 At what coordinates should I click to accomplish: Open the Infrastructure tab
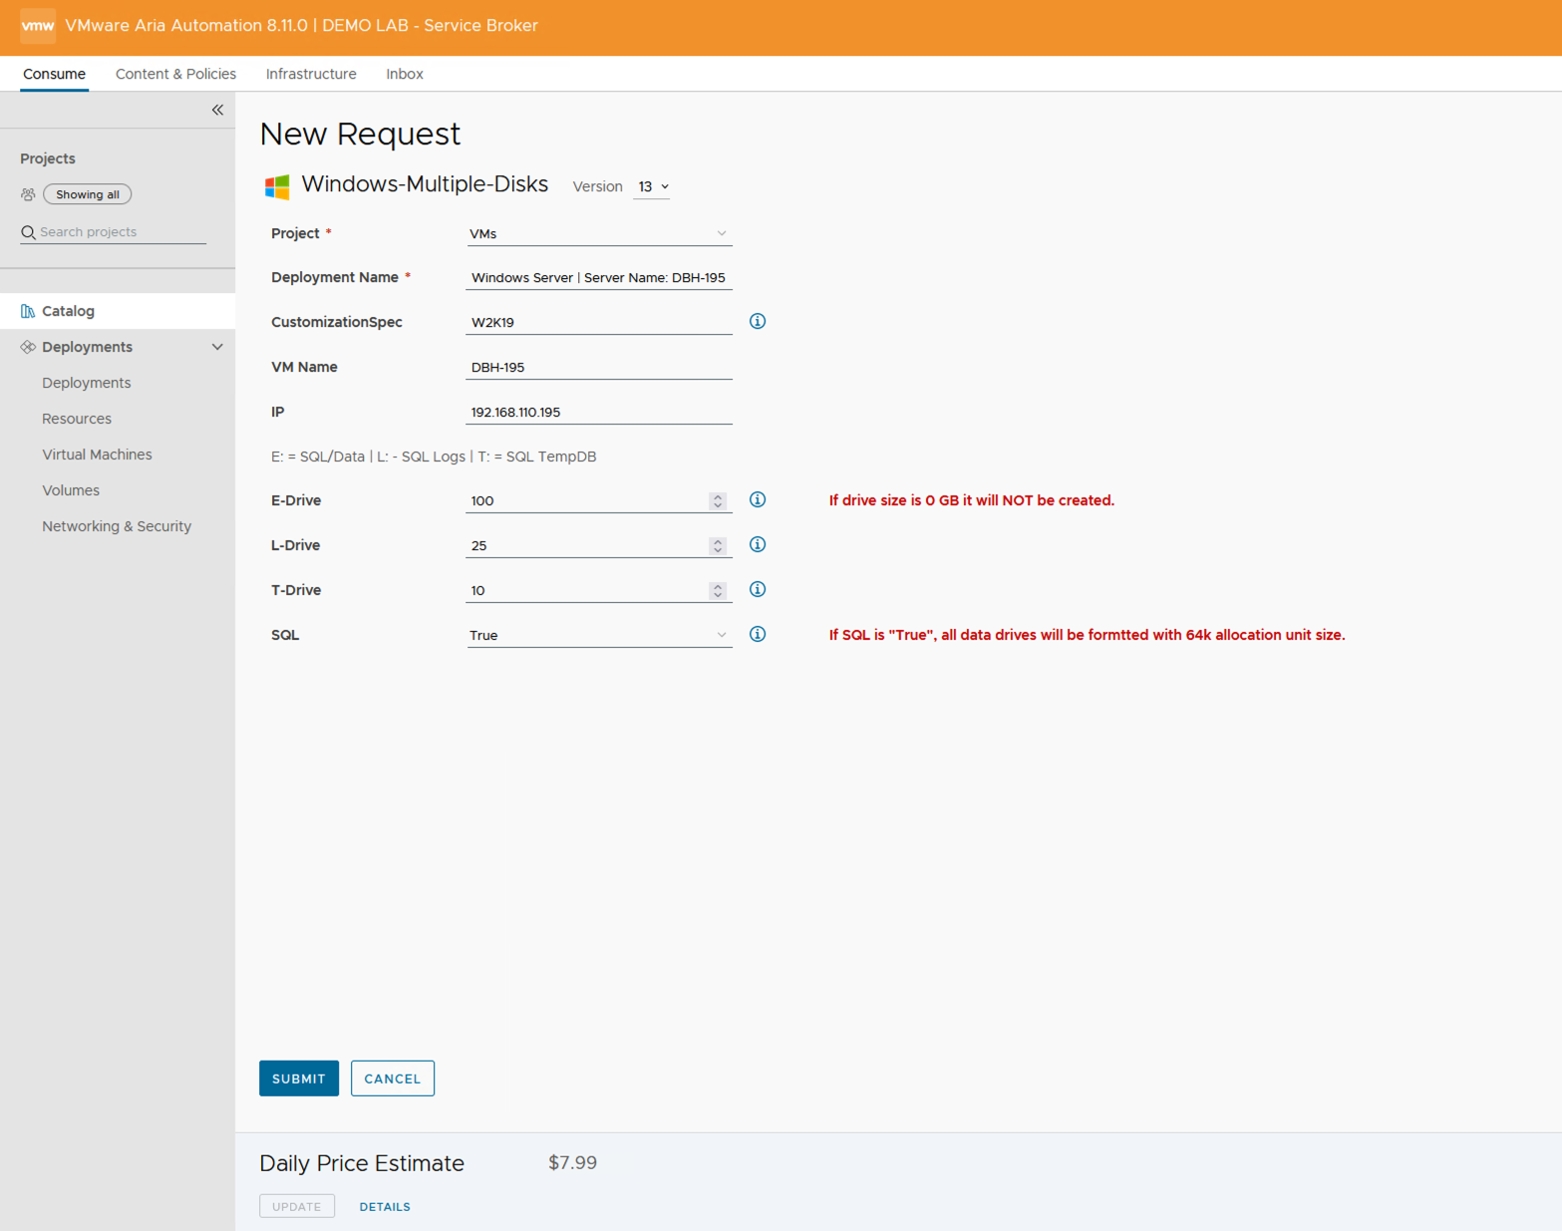(x=311, y=74)
